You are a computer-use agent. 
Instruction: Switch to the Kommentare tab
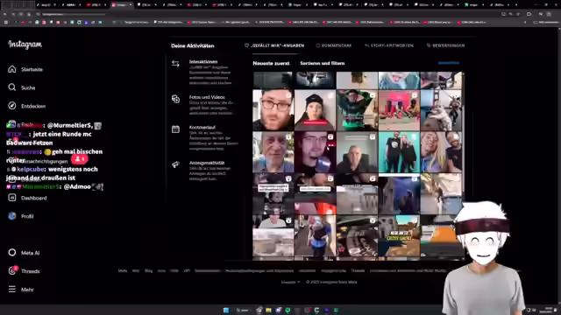pyautogui.click(x=333, y=45)
